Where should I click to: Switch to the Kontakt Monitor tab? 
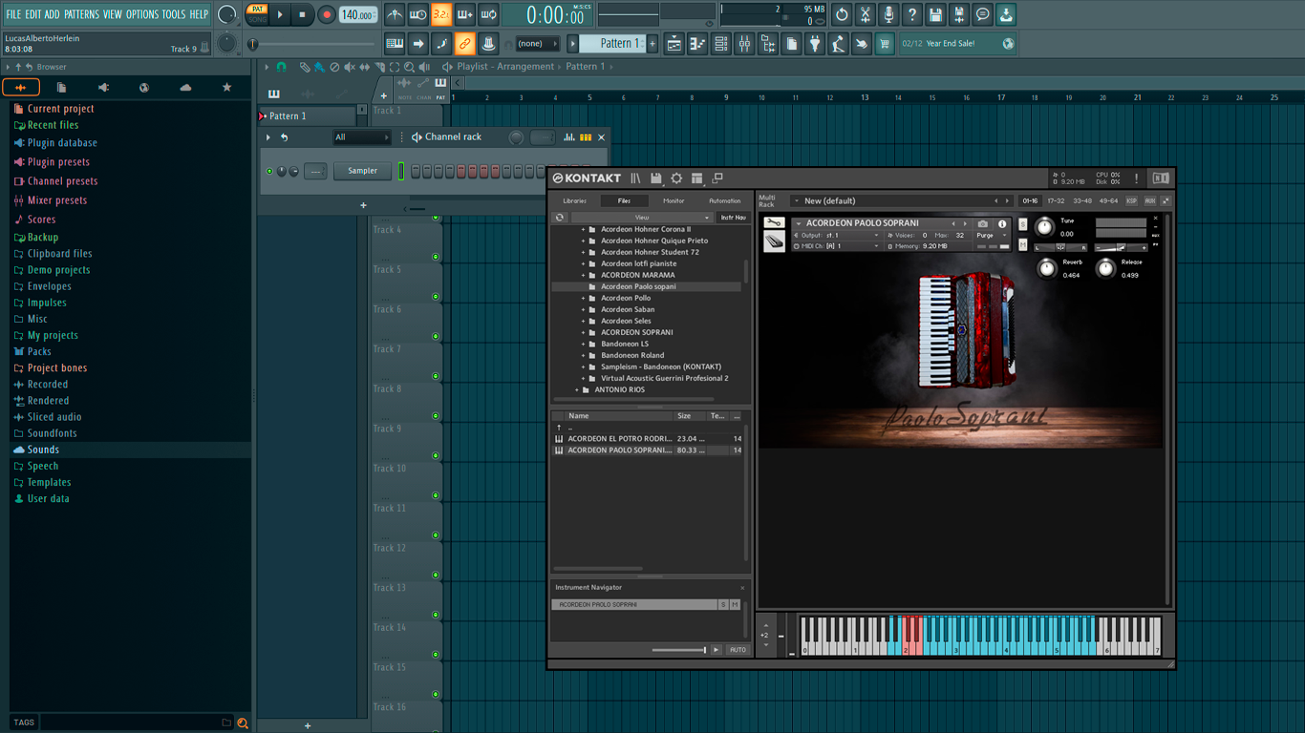point(674,200)
